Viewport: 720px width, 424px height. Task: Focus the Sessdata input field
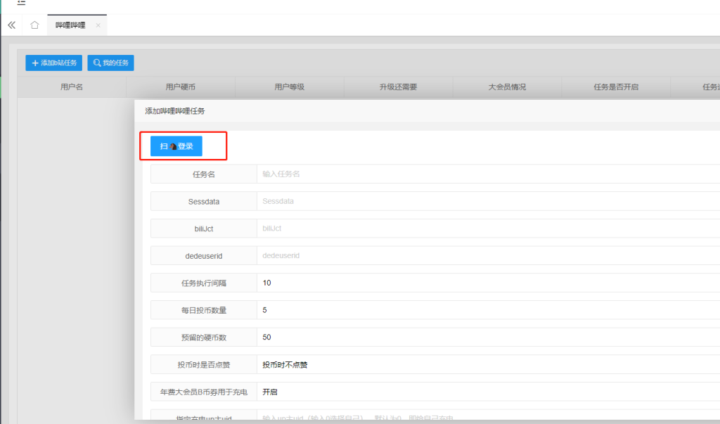click(x=488, y=201)
